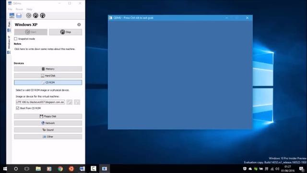Open OneDrive cloud tray icon
This screenshot has height=173, width=307.
250,169
